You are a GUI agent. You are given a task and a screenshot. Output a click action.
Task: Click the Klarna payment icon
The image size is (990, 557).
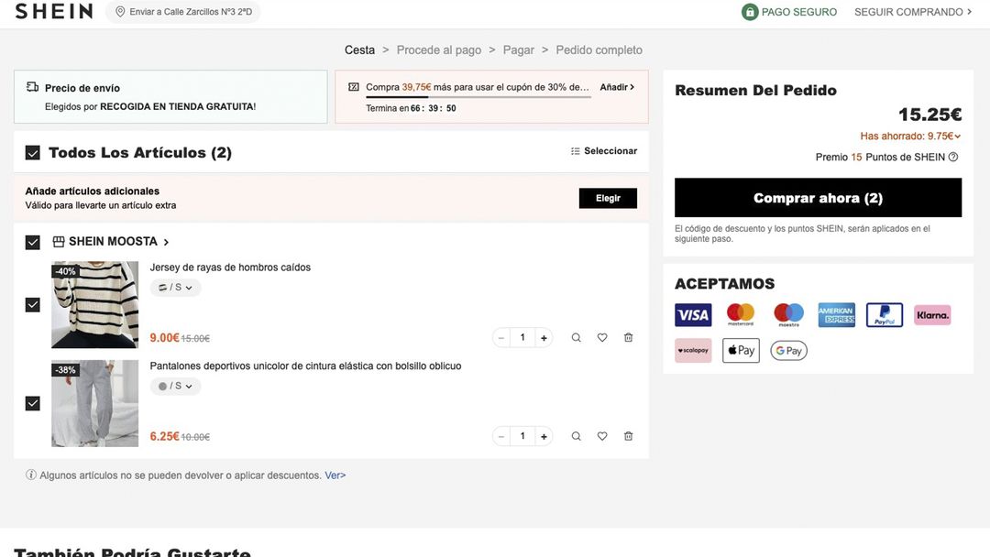click(x=931, y=314)
